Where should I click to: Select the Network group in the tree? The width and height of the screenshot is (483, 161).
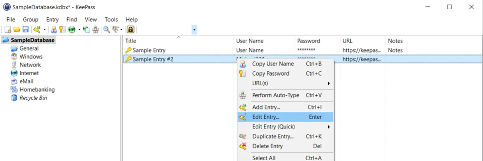[x=30, y=65]
